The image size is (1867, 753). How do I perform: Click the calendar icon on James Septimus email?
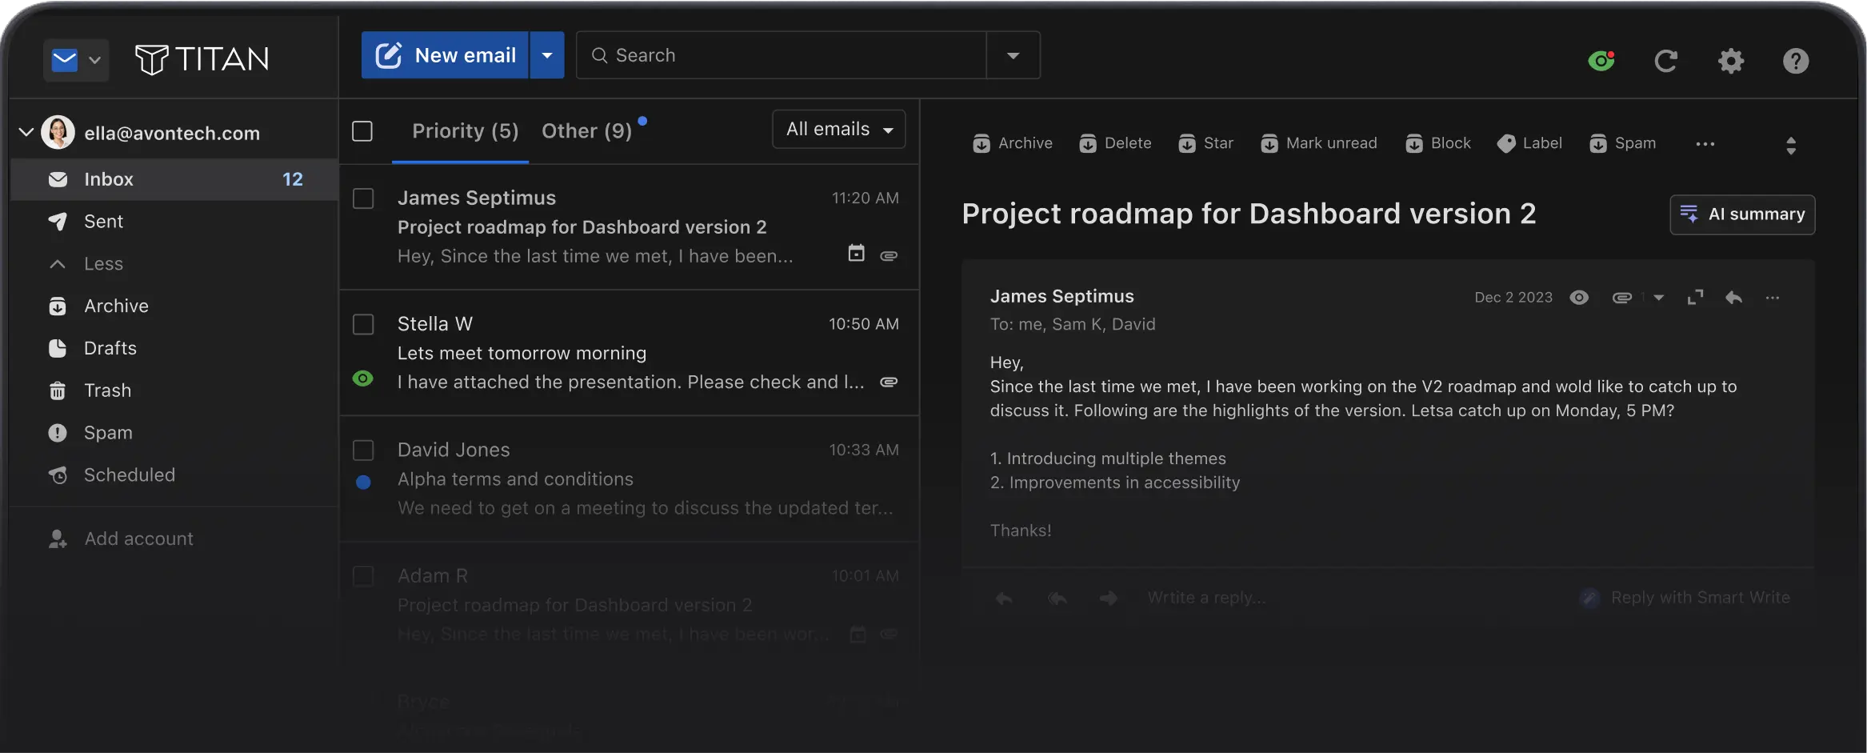856,254
